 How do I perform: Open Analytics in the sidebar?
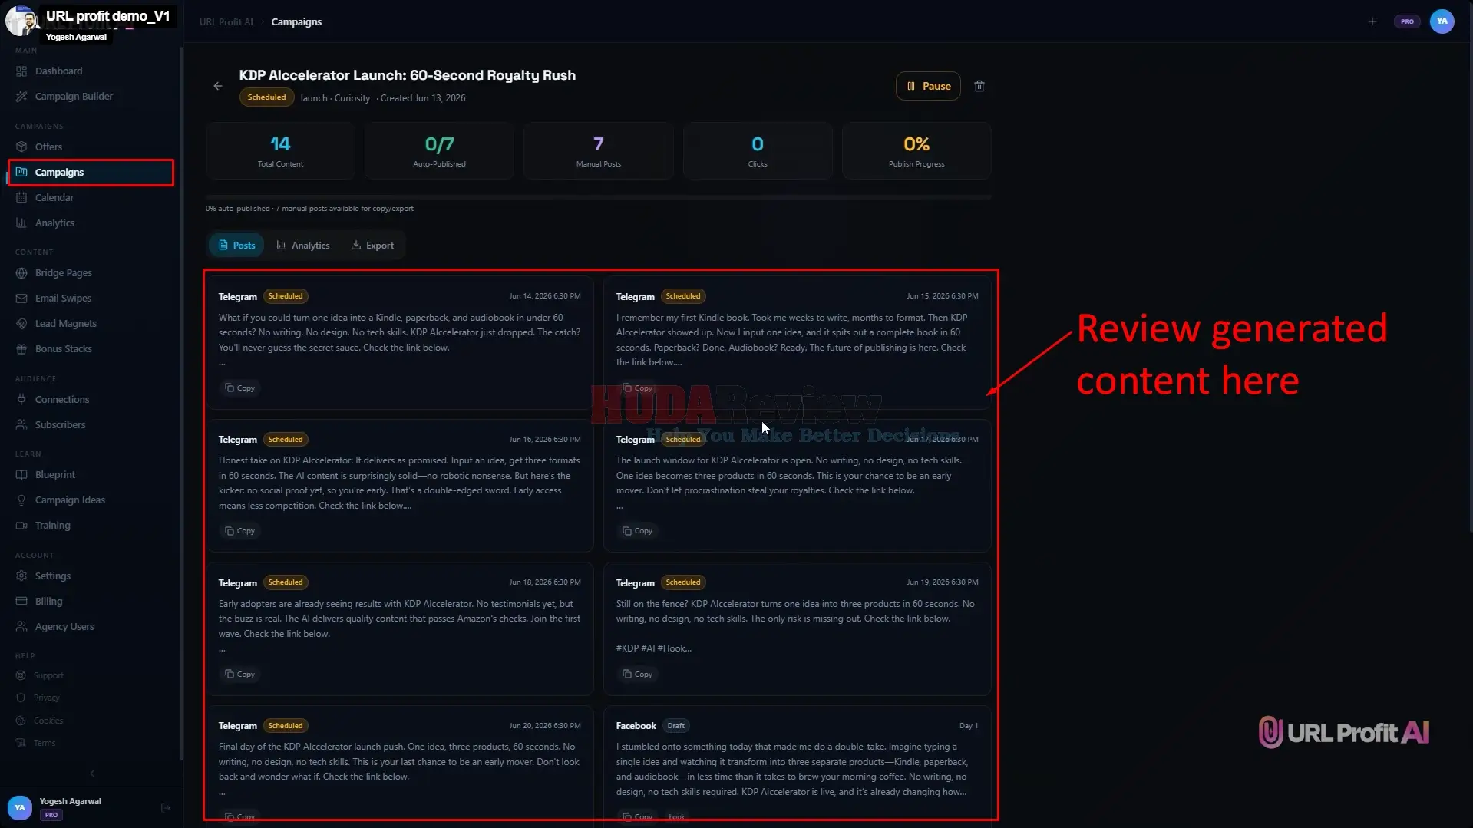coord(54,223)
